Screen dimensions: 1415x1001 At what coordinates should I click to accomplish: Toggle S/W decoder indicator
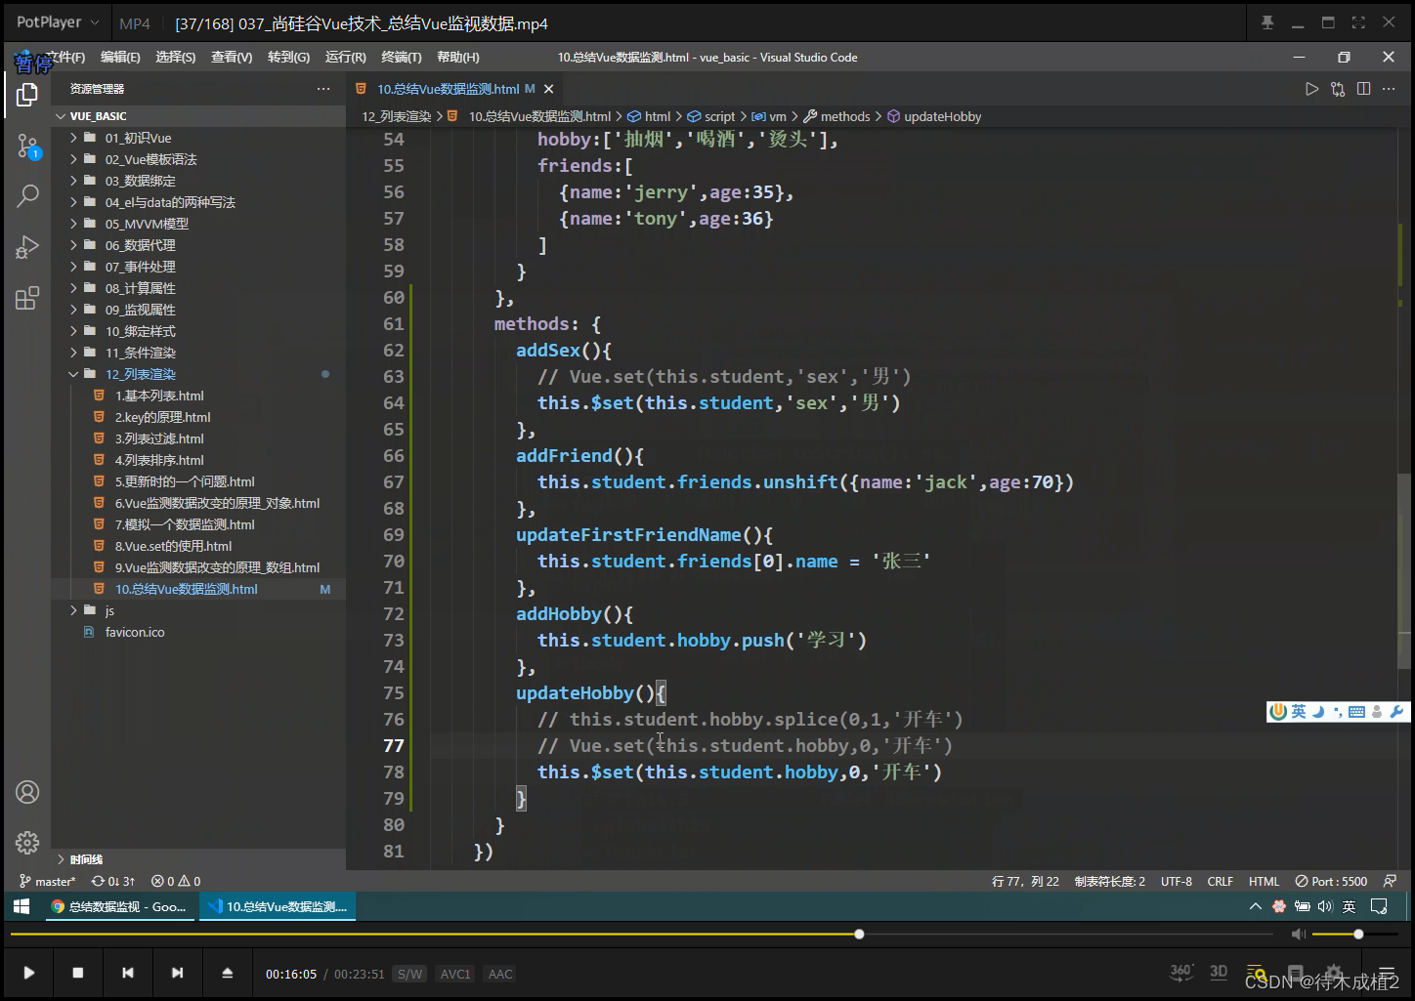point(409,974)
